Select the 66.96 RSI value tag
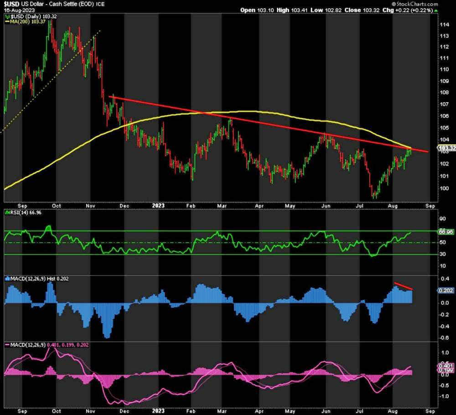456x415 pixels. (446, 232)
